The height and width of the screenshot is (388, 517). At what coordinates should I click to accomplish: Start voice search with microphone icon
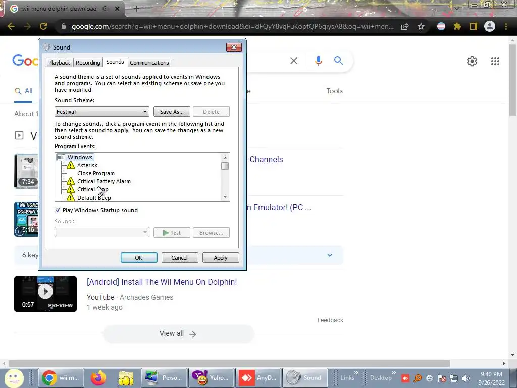(x=318, y=61)
